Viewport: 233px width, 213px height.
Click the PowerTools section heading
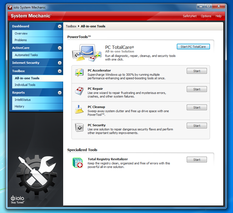pyautogui.click(x=79, y=37)
